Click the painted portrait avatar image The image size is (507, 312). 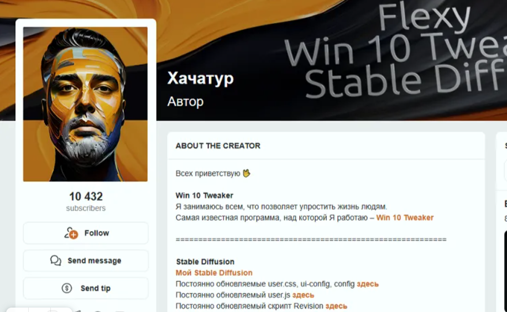85,104
